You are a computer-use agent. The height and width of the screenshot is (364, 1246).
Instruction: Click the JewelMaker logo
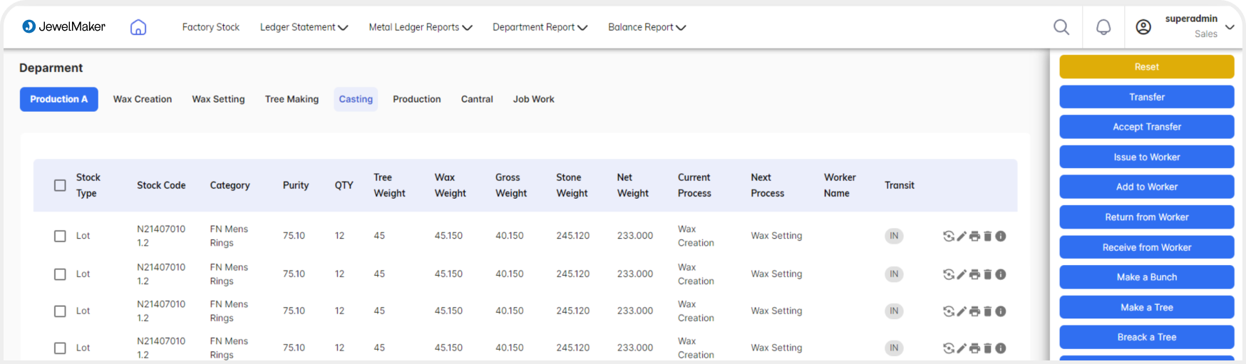[63, 26]
